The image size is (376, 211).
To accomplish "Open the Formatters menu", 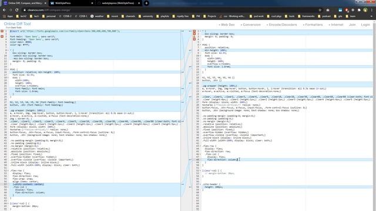I will click(313, 25).
